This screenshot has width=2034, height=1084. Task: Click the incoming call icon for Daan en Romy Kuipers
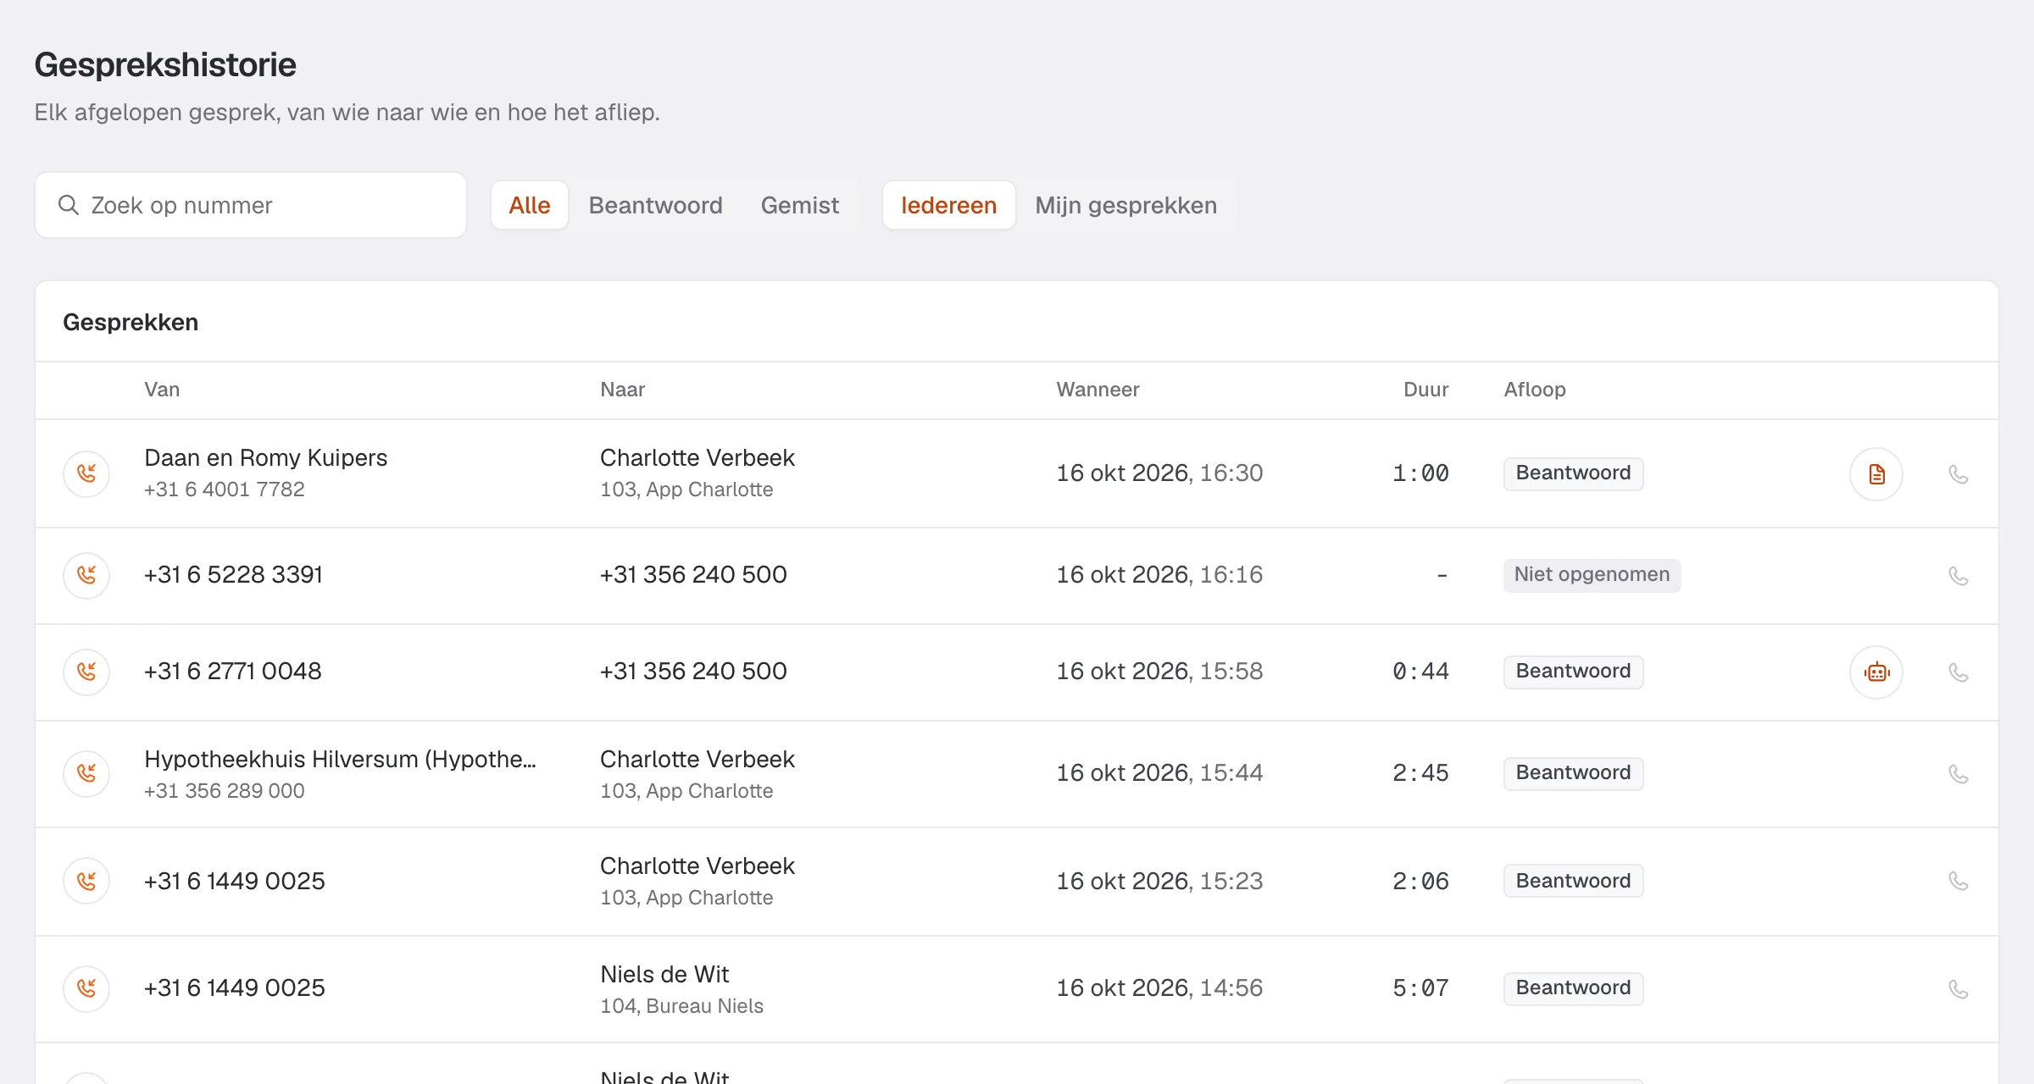pyautogui.click(x=86, y=473)
